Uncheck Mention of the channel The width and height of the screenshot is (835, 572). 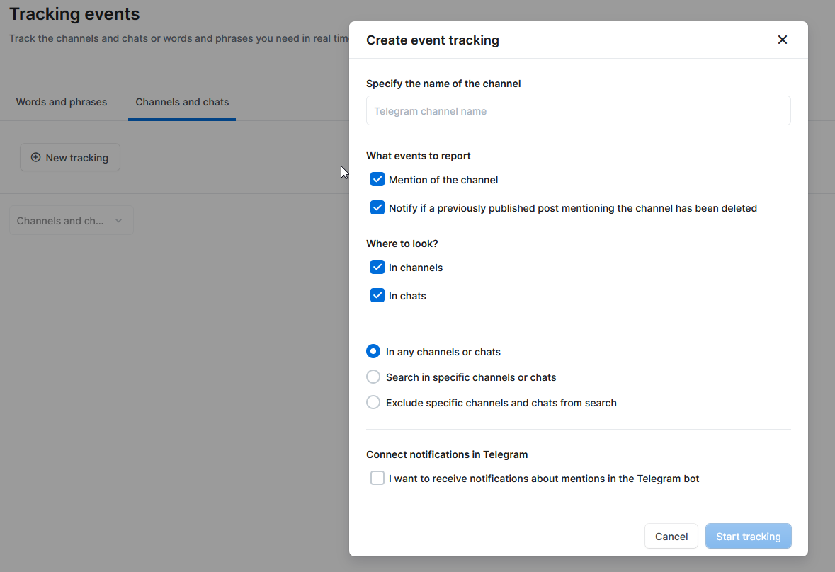point(377,180)
